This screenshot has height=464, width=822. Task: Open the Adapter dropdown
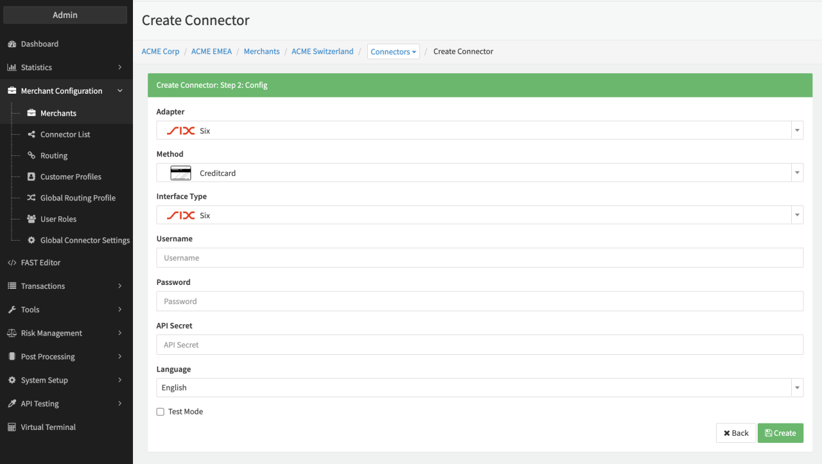pyautogui.click(x=479, y=131)
